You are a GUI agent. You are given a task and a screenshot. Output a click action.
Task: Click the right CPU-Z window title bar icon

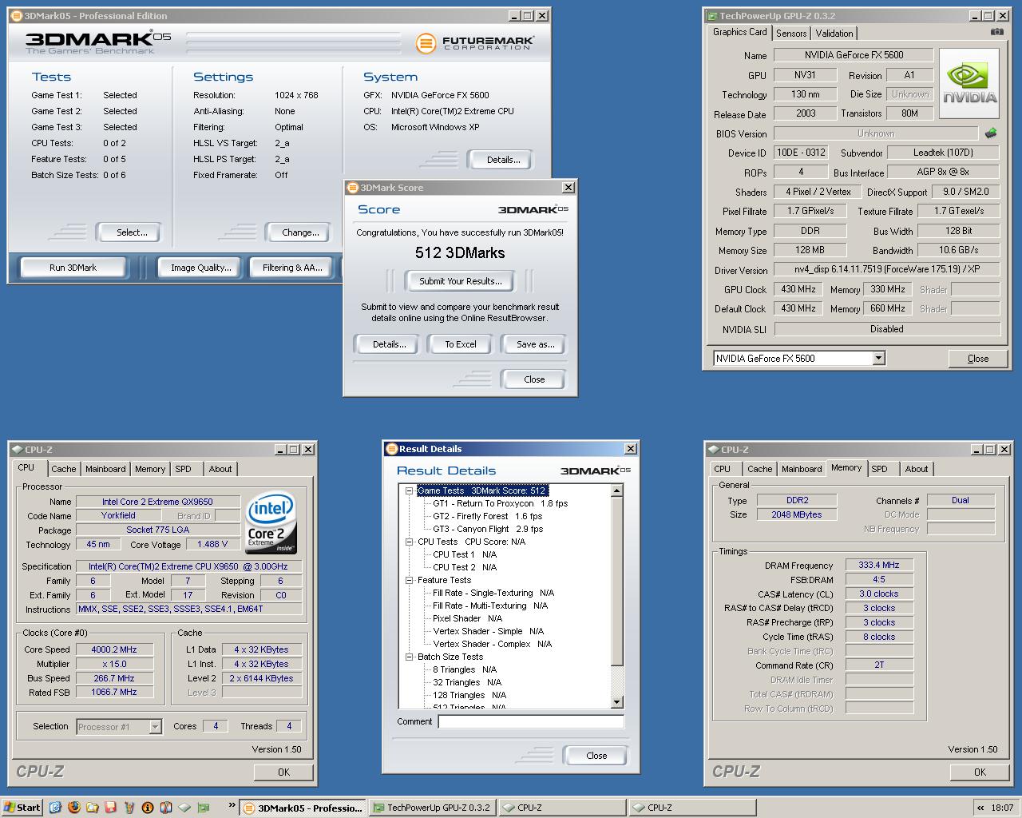(713, 450)
